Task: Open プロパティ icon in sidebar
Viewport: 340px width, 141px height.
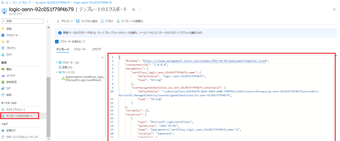Action: pyautogui.click(x=3, y=48)
